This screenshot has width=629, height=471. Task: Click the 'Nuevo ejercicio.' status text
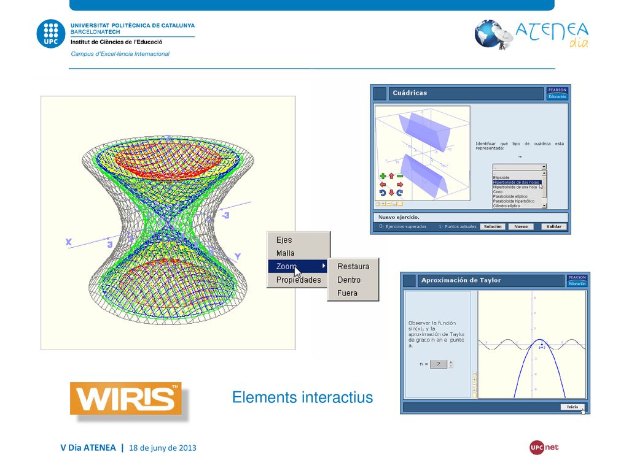[x=399, y=217]
